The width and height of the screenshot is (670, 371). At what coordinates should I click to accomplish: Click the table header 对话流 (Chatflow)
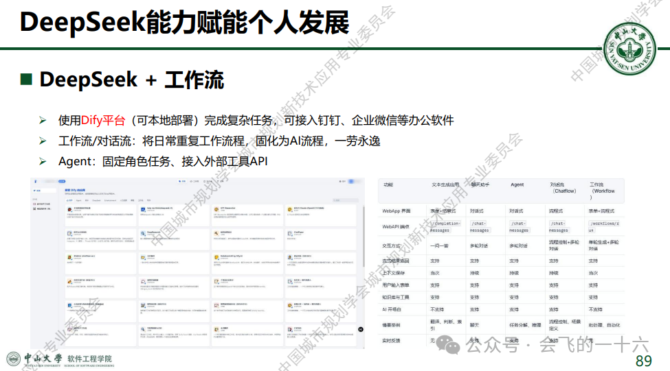pyautogui.click(x=564, y=188)
